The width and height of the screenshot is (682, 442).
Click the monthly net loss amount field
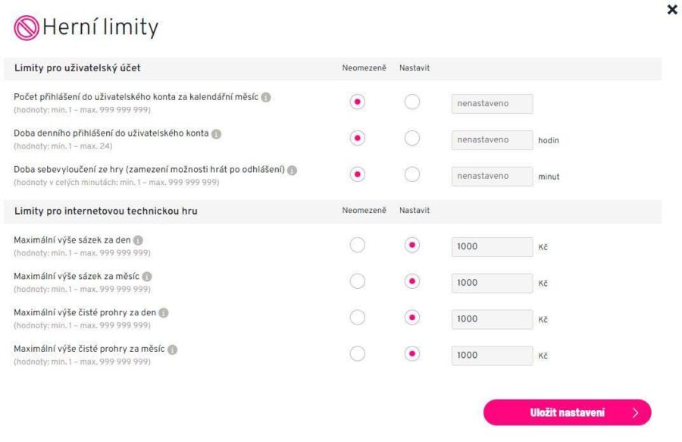492,355
